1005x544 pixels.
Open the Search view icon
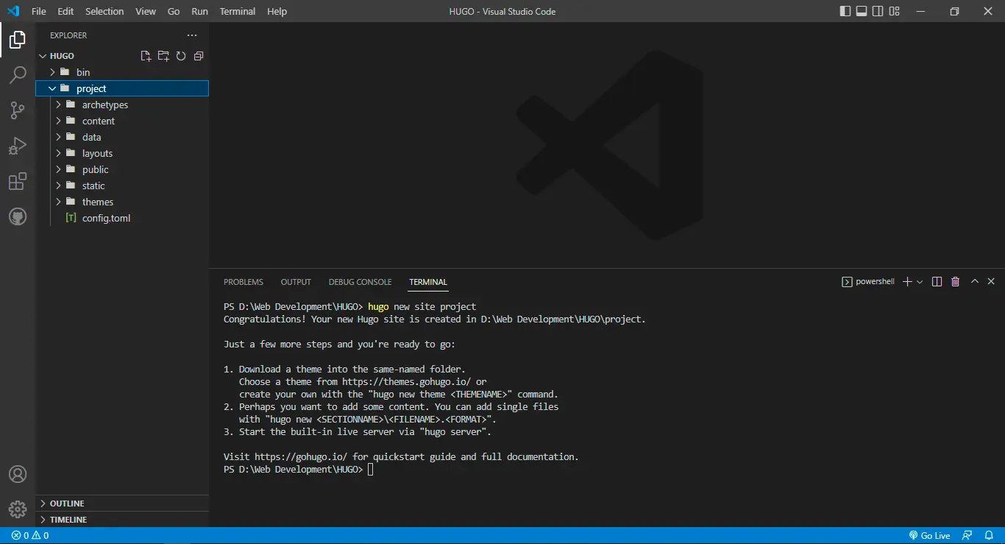tap(18, 75)
